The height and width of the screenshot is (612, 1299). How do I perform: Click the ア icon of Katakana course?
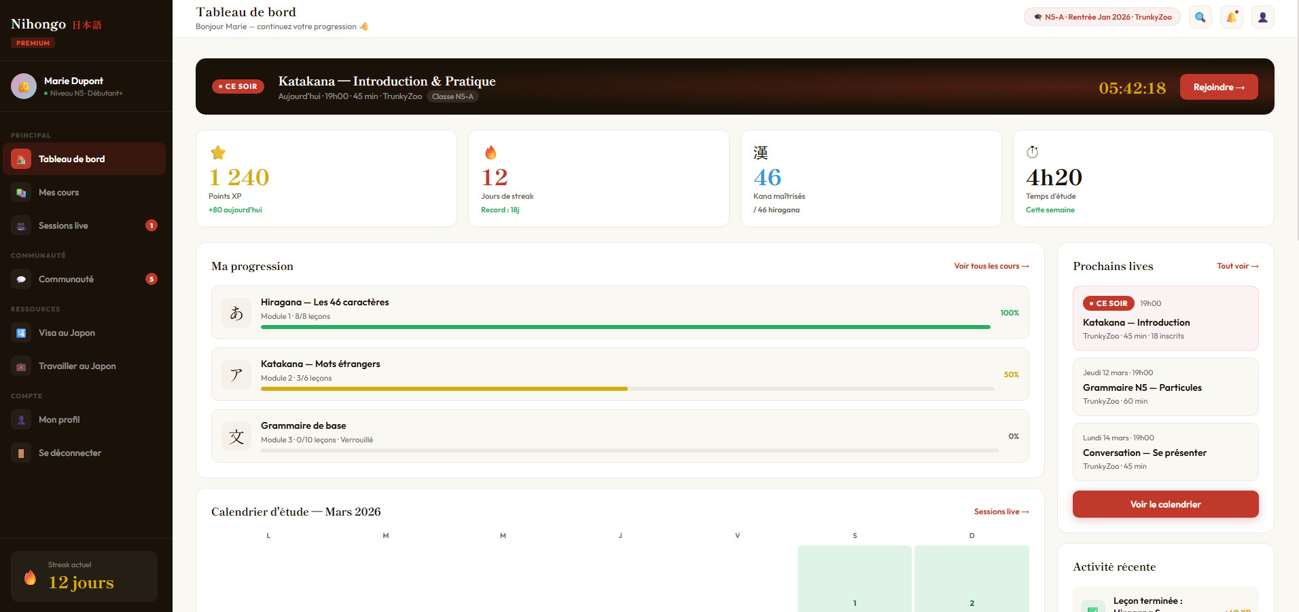click(x=236, y=375)
